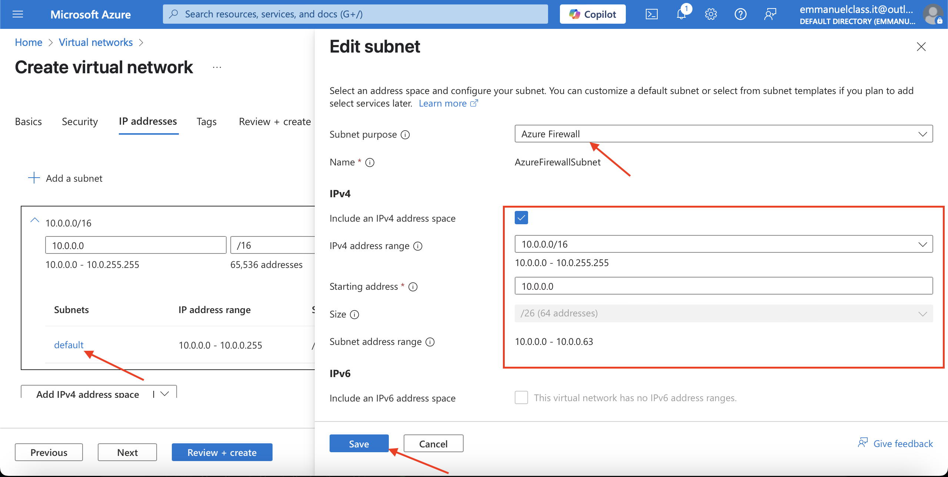The height and width of the screenshot is (477, 948).
Task: Click Give feedback link
Action: 903,444
